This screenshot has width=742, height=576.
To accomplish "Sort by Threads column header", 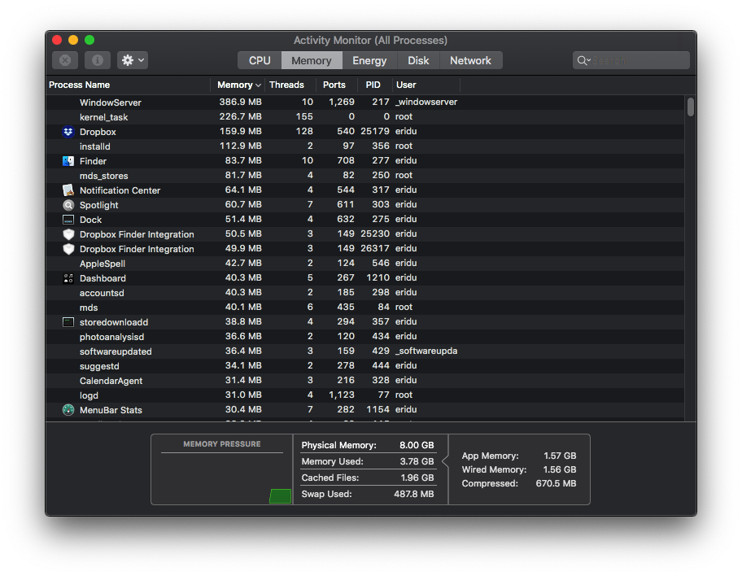I will pyautogui.click(x=290, y=85).
